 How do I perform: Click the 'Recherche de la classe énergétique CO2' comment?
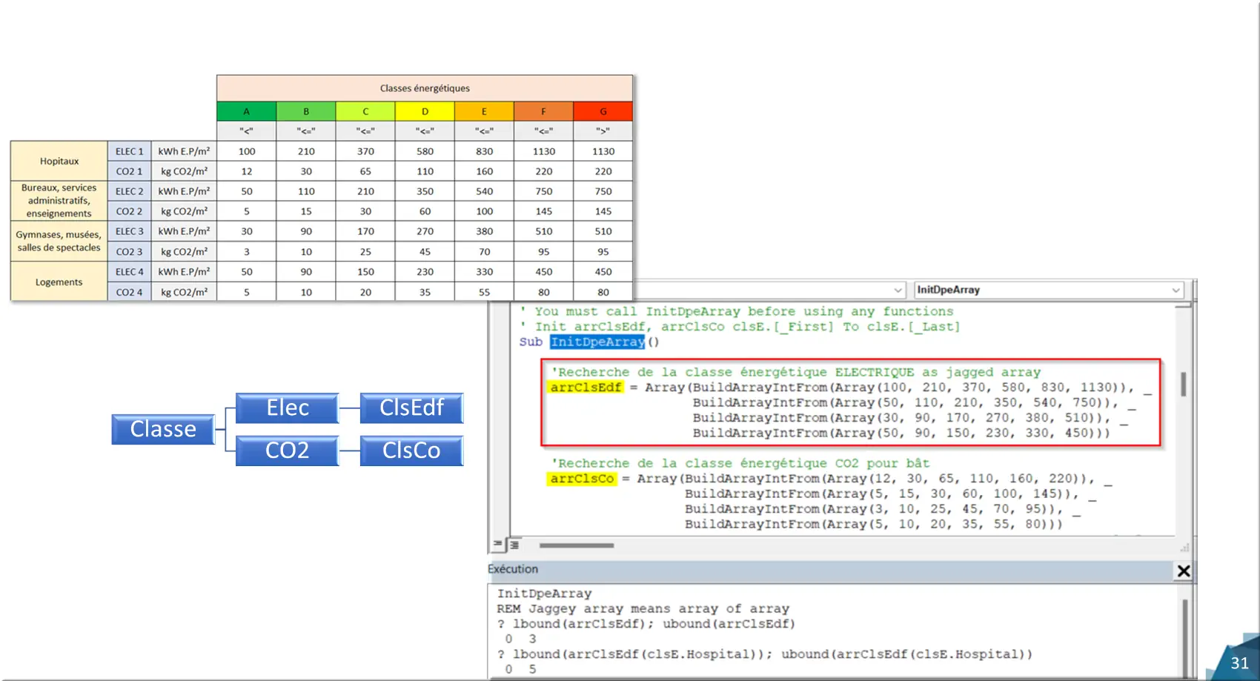740,463
